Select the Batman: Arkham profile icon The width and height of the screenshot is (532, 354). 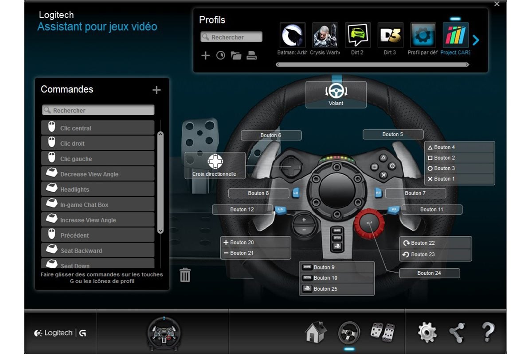293,35
